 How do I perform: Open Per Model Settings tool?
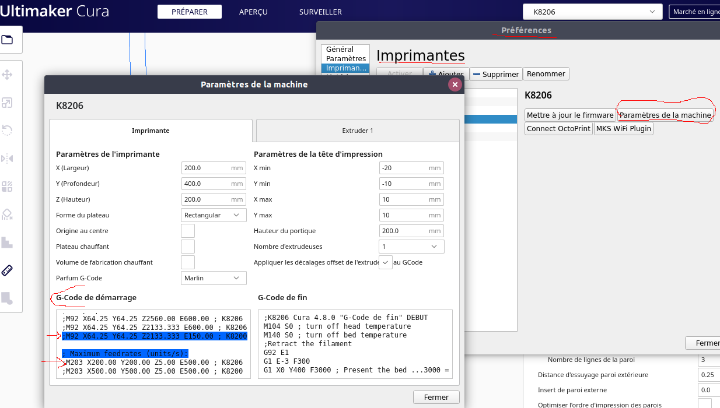pyautogui.click(x=8, y=186)
